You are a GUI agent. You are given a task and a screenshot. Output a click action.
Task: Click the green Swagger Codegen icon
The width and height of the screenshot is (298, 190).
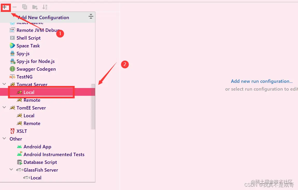(12, 69)
